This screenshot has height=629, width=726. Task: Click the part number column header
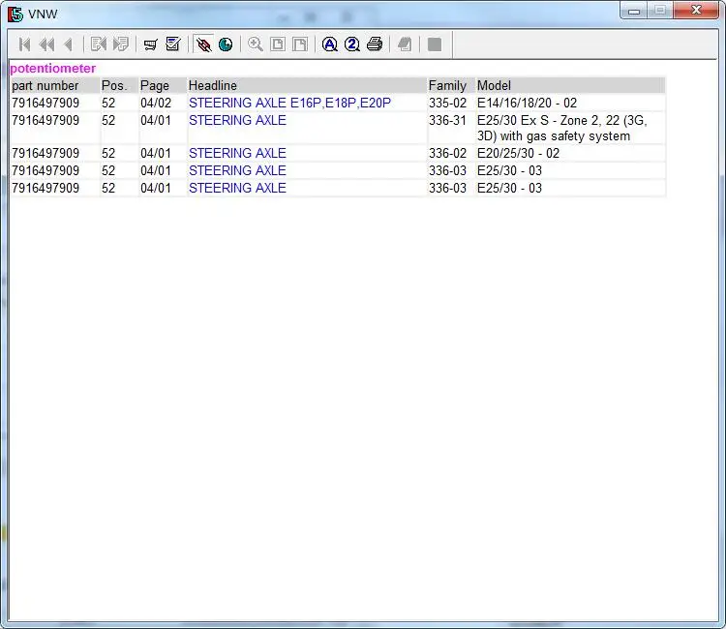45,85
